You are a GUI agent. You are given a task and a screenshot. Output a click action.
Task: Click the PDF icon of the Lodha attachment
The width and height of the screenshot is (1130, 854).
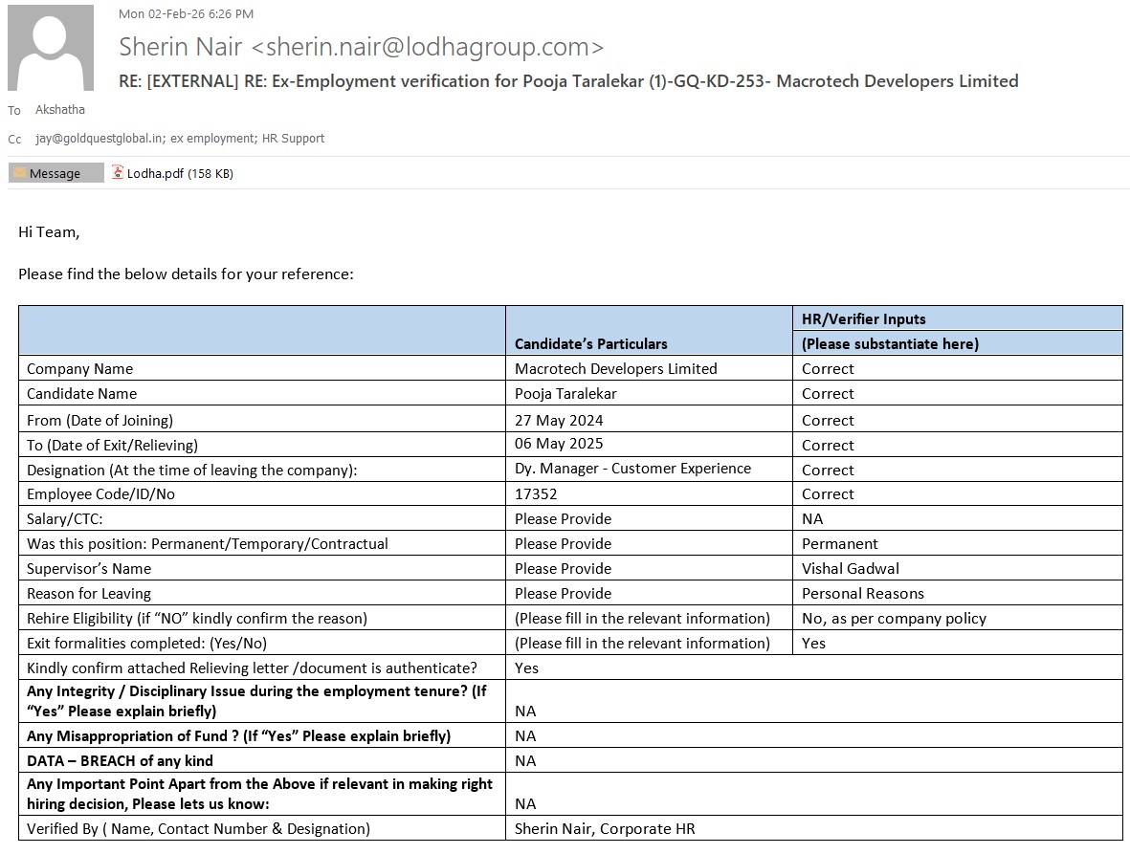pos(118,173)
